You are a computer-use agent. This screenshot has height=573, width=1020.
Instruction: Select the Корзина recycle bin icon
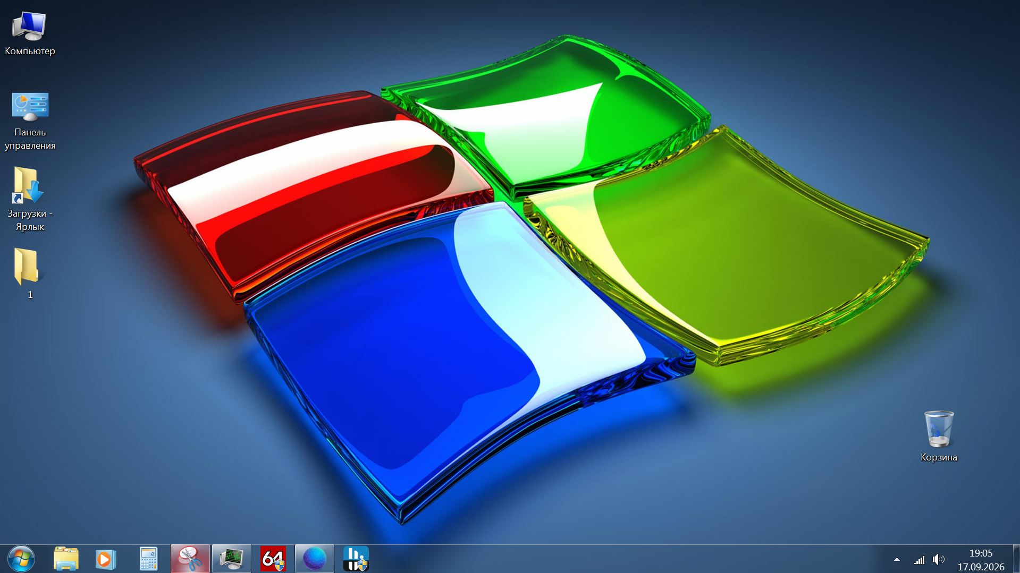click(939, 436)
